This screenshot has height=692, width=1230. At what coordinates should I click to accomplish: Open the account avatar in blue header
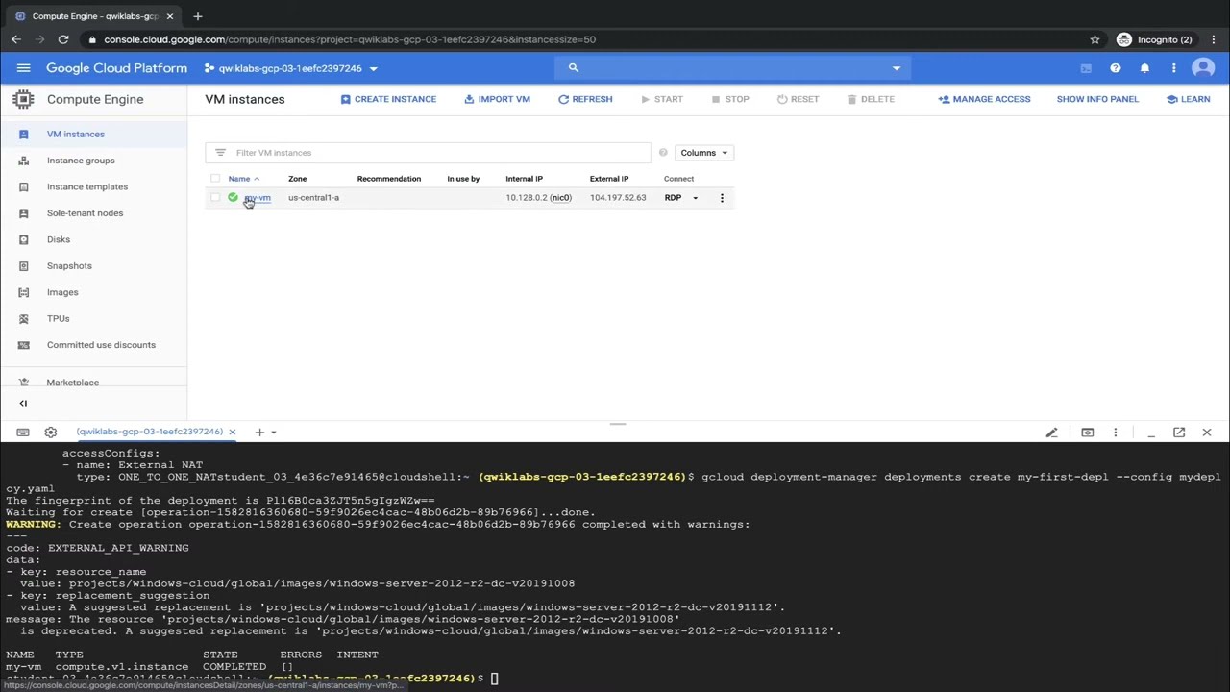pyautogui.click(x=1203, y=68)
